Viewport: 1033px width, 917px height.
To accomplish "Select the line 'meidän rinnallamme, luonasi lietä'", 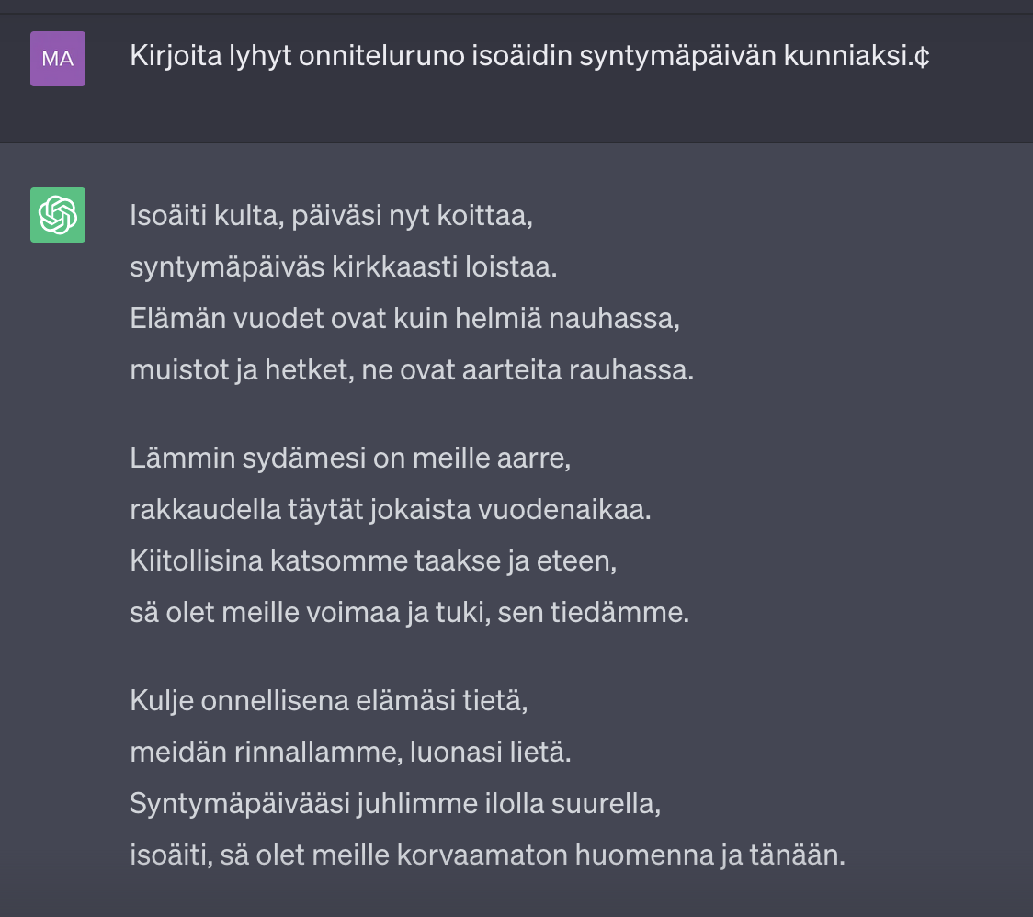I will (x=350, y=753).
